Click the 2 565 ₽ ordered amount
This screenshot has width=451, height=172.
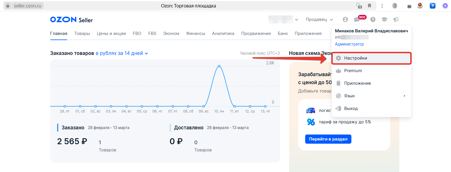[x=72, y=141]
